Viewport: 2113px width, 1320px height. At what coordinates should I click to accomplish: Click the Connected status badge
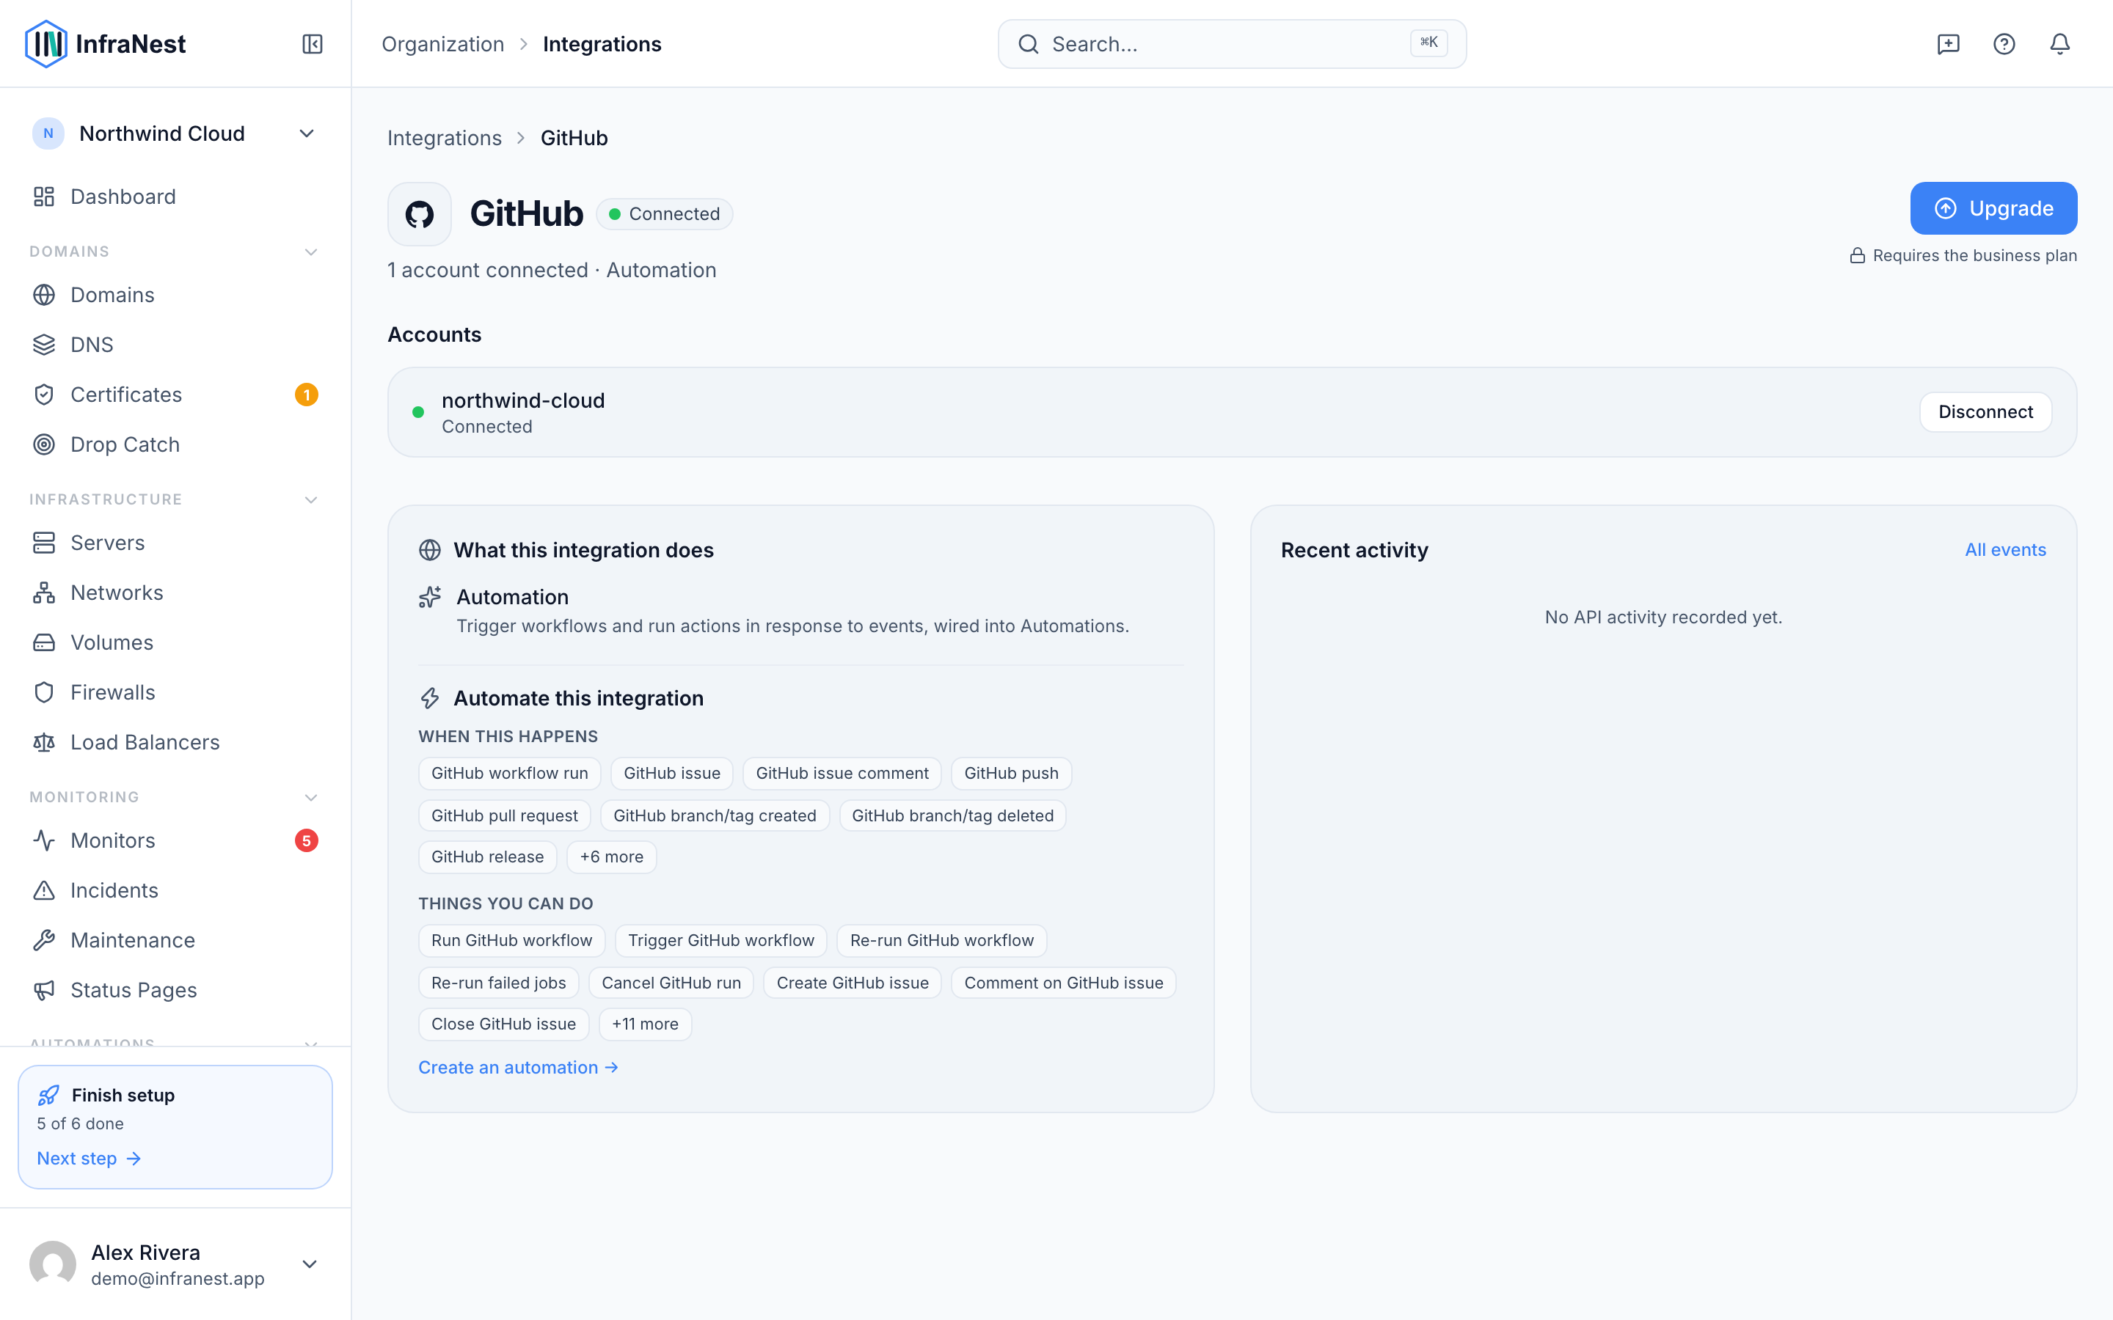665,214
